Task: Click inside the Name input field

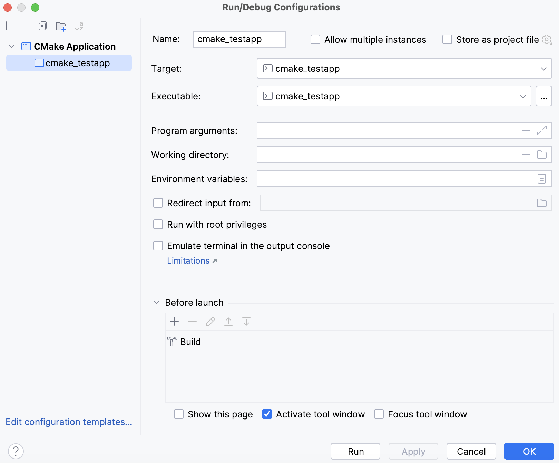Action: pos(239,39)
